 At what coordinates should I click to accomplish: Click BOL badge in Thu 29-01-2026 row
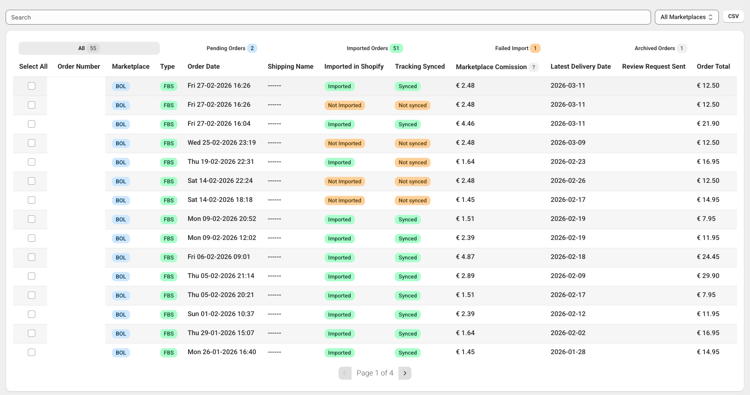pyautogui.click(x=121, y=334)
